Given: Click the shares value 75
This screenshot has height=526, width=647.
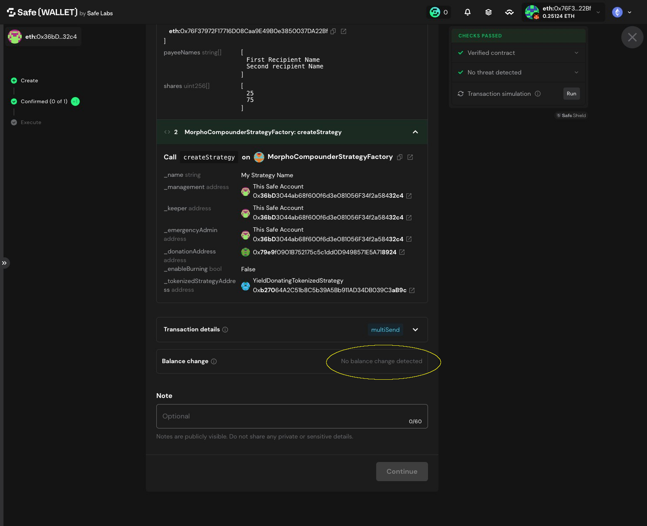Looking at the screenshot, I should tap(250, 100).
